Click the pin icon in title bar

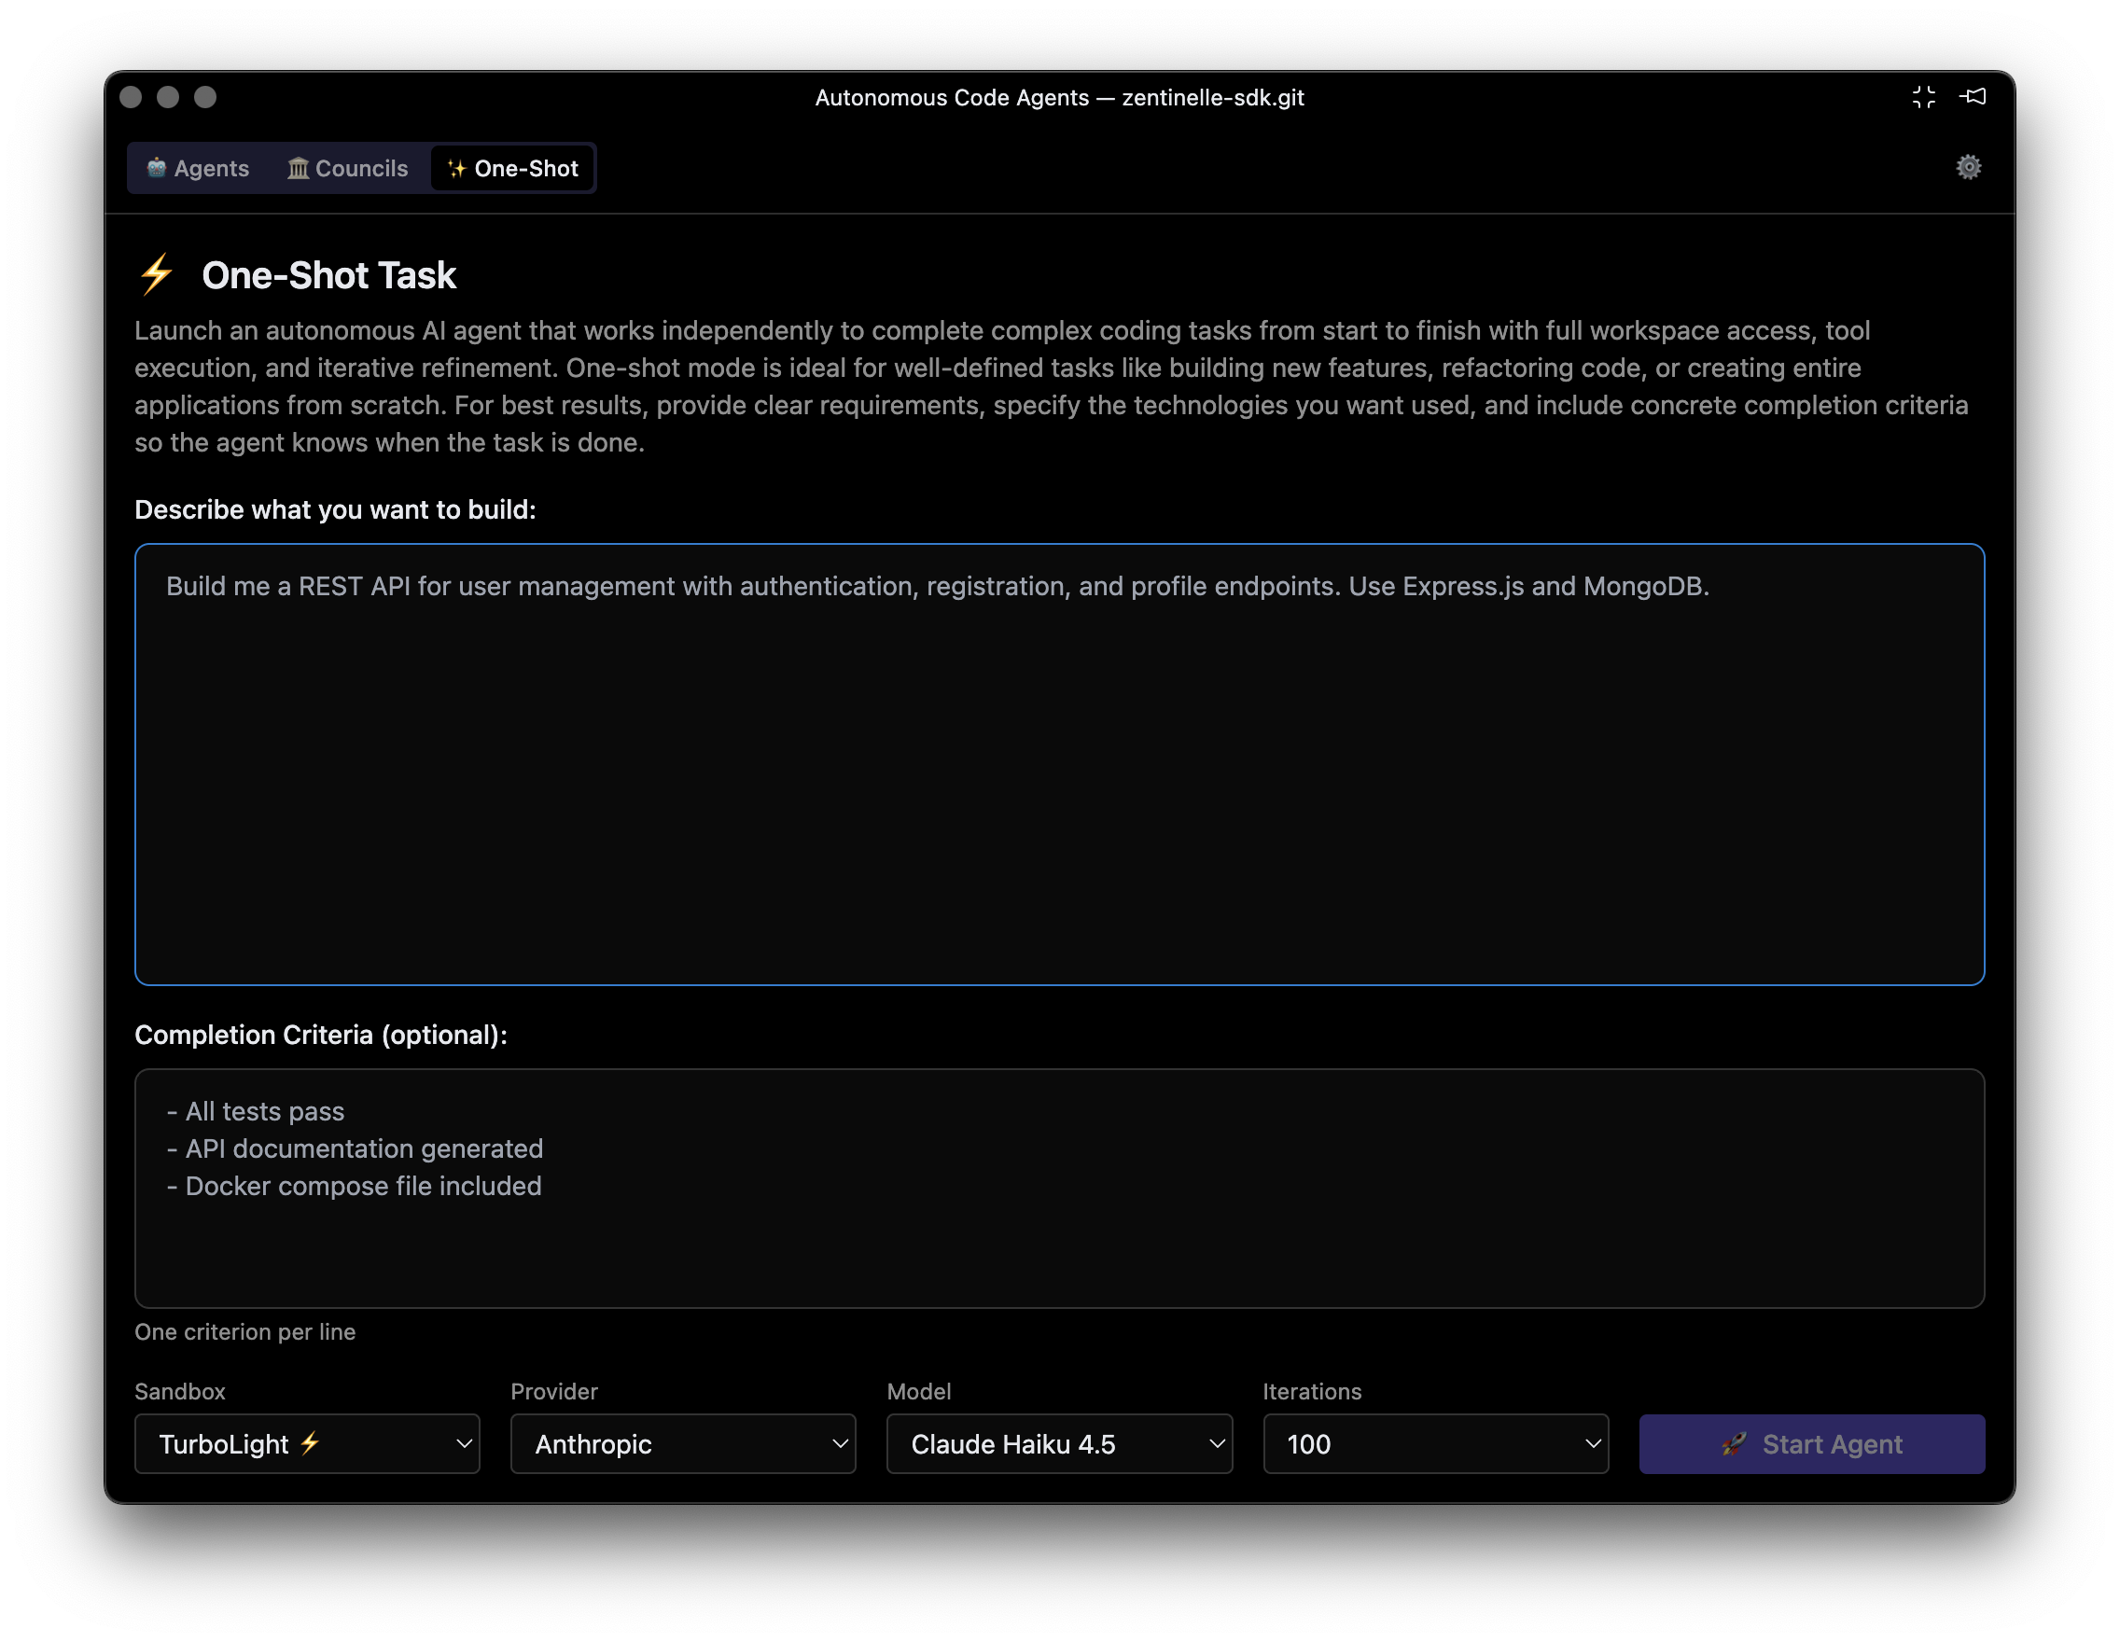click(x=1974, y=96)
